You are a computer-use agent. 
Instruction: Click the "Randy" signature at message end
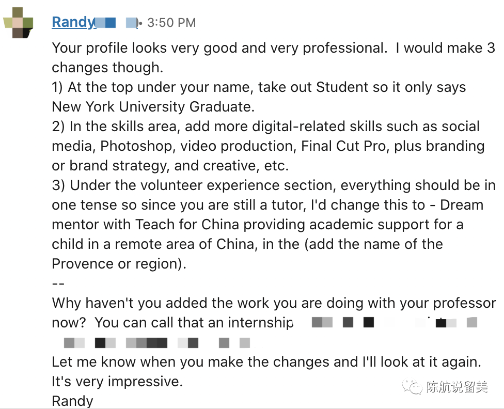pos(72,401)
